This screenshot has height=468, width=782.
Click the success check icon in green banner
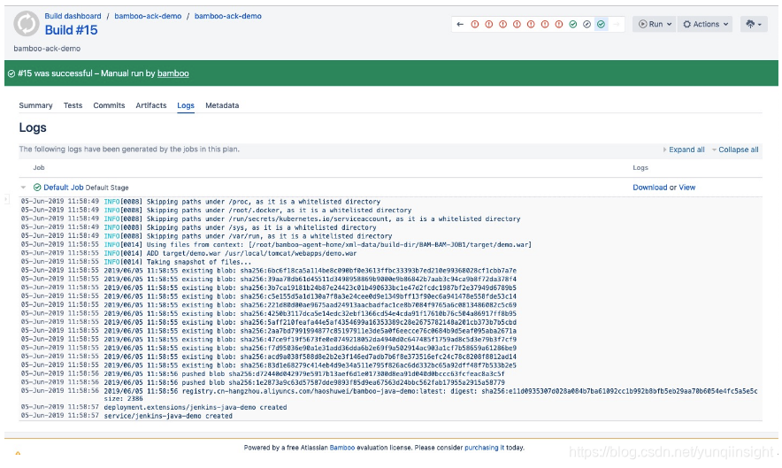(11, 73)
